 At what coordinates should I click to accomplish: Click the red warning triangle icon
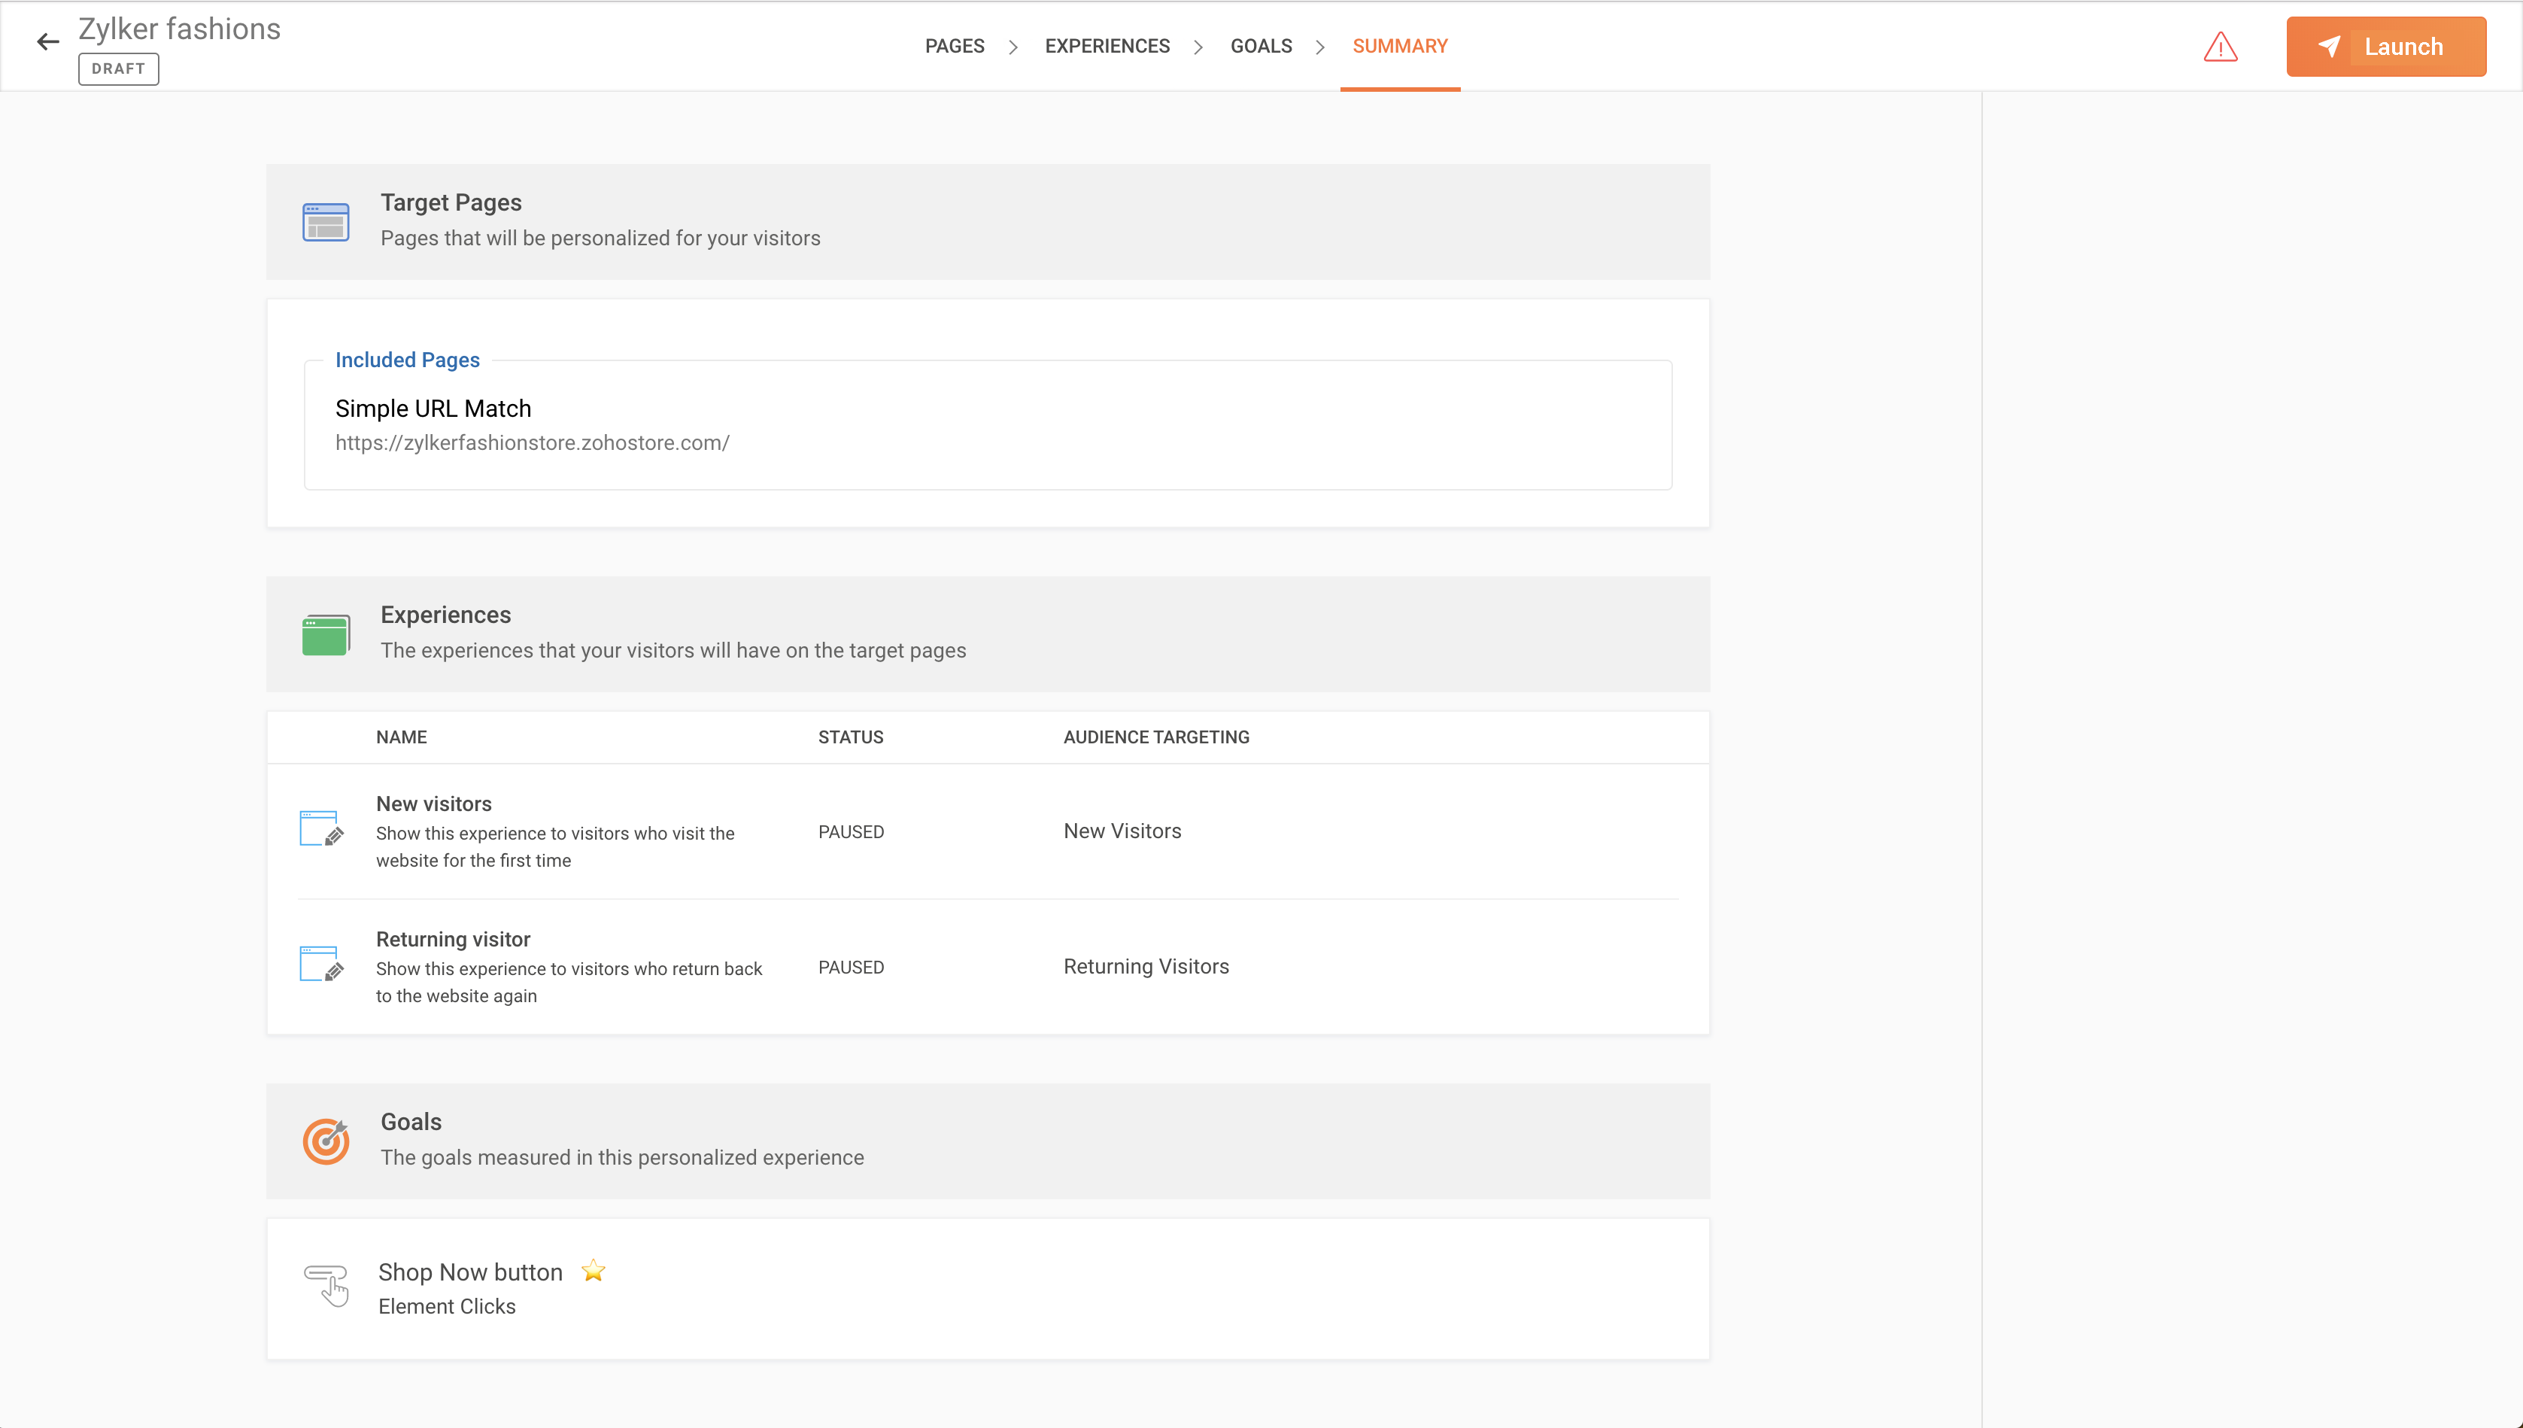2220,47
